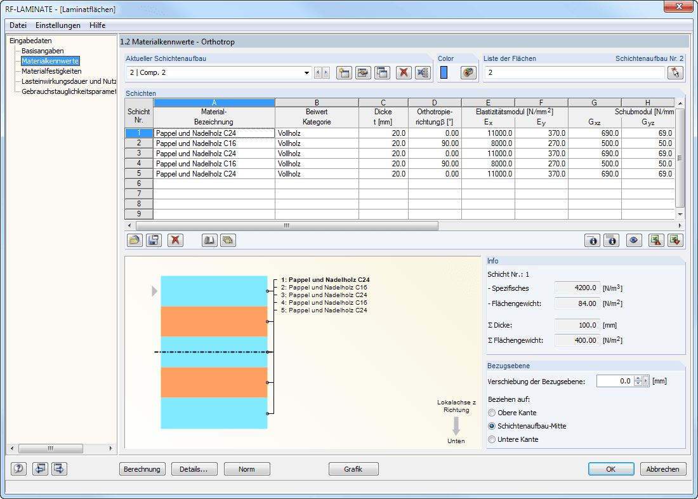
Task: Create a new layer composition
Action: 344,72
